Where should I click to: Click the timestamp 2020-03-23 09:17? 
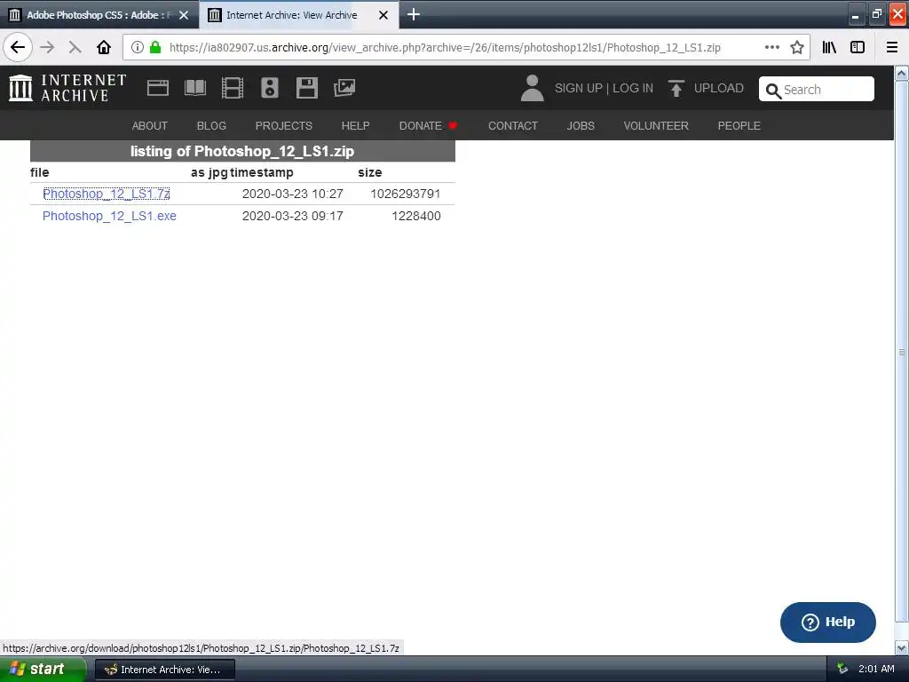(x=293, y=216)
